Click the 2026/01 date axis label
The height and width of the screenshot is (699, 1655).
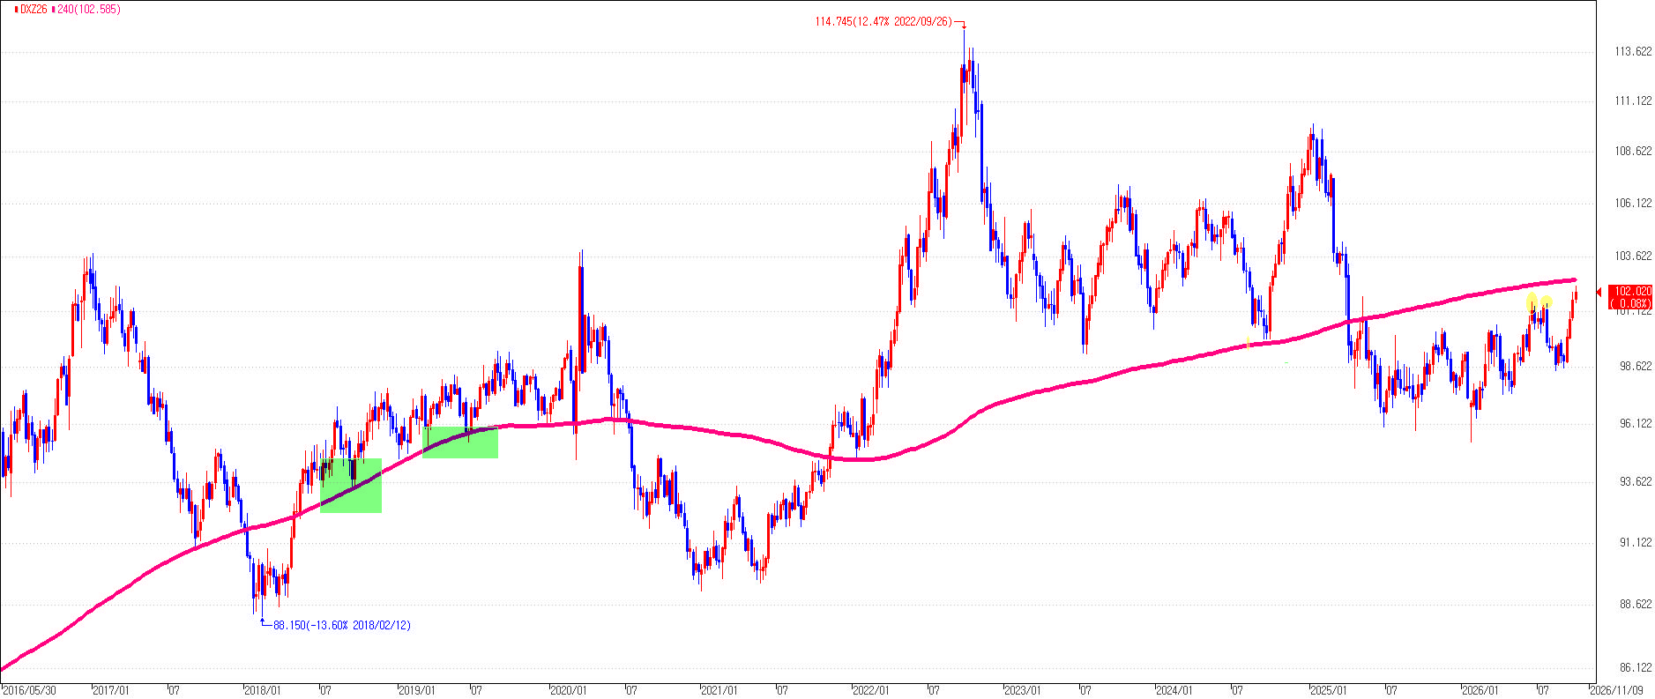(x=1480, y=690)
